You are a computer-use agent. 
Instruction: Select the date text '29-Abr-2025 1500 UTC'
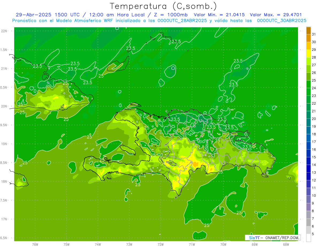48,15
